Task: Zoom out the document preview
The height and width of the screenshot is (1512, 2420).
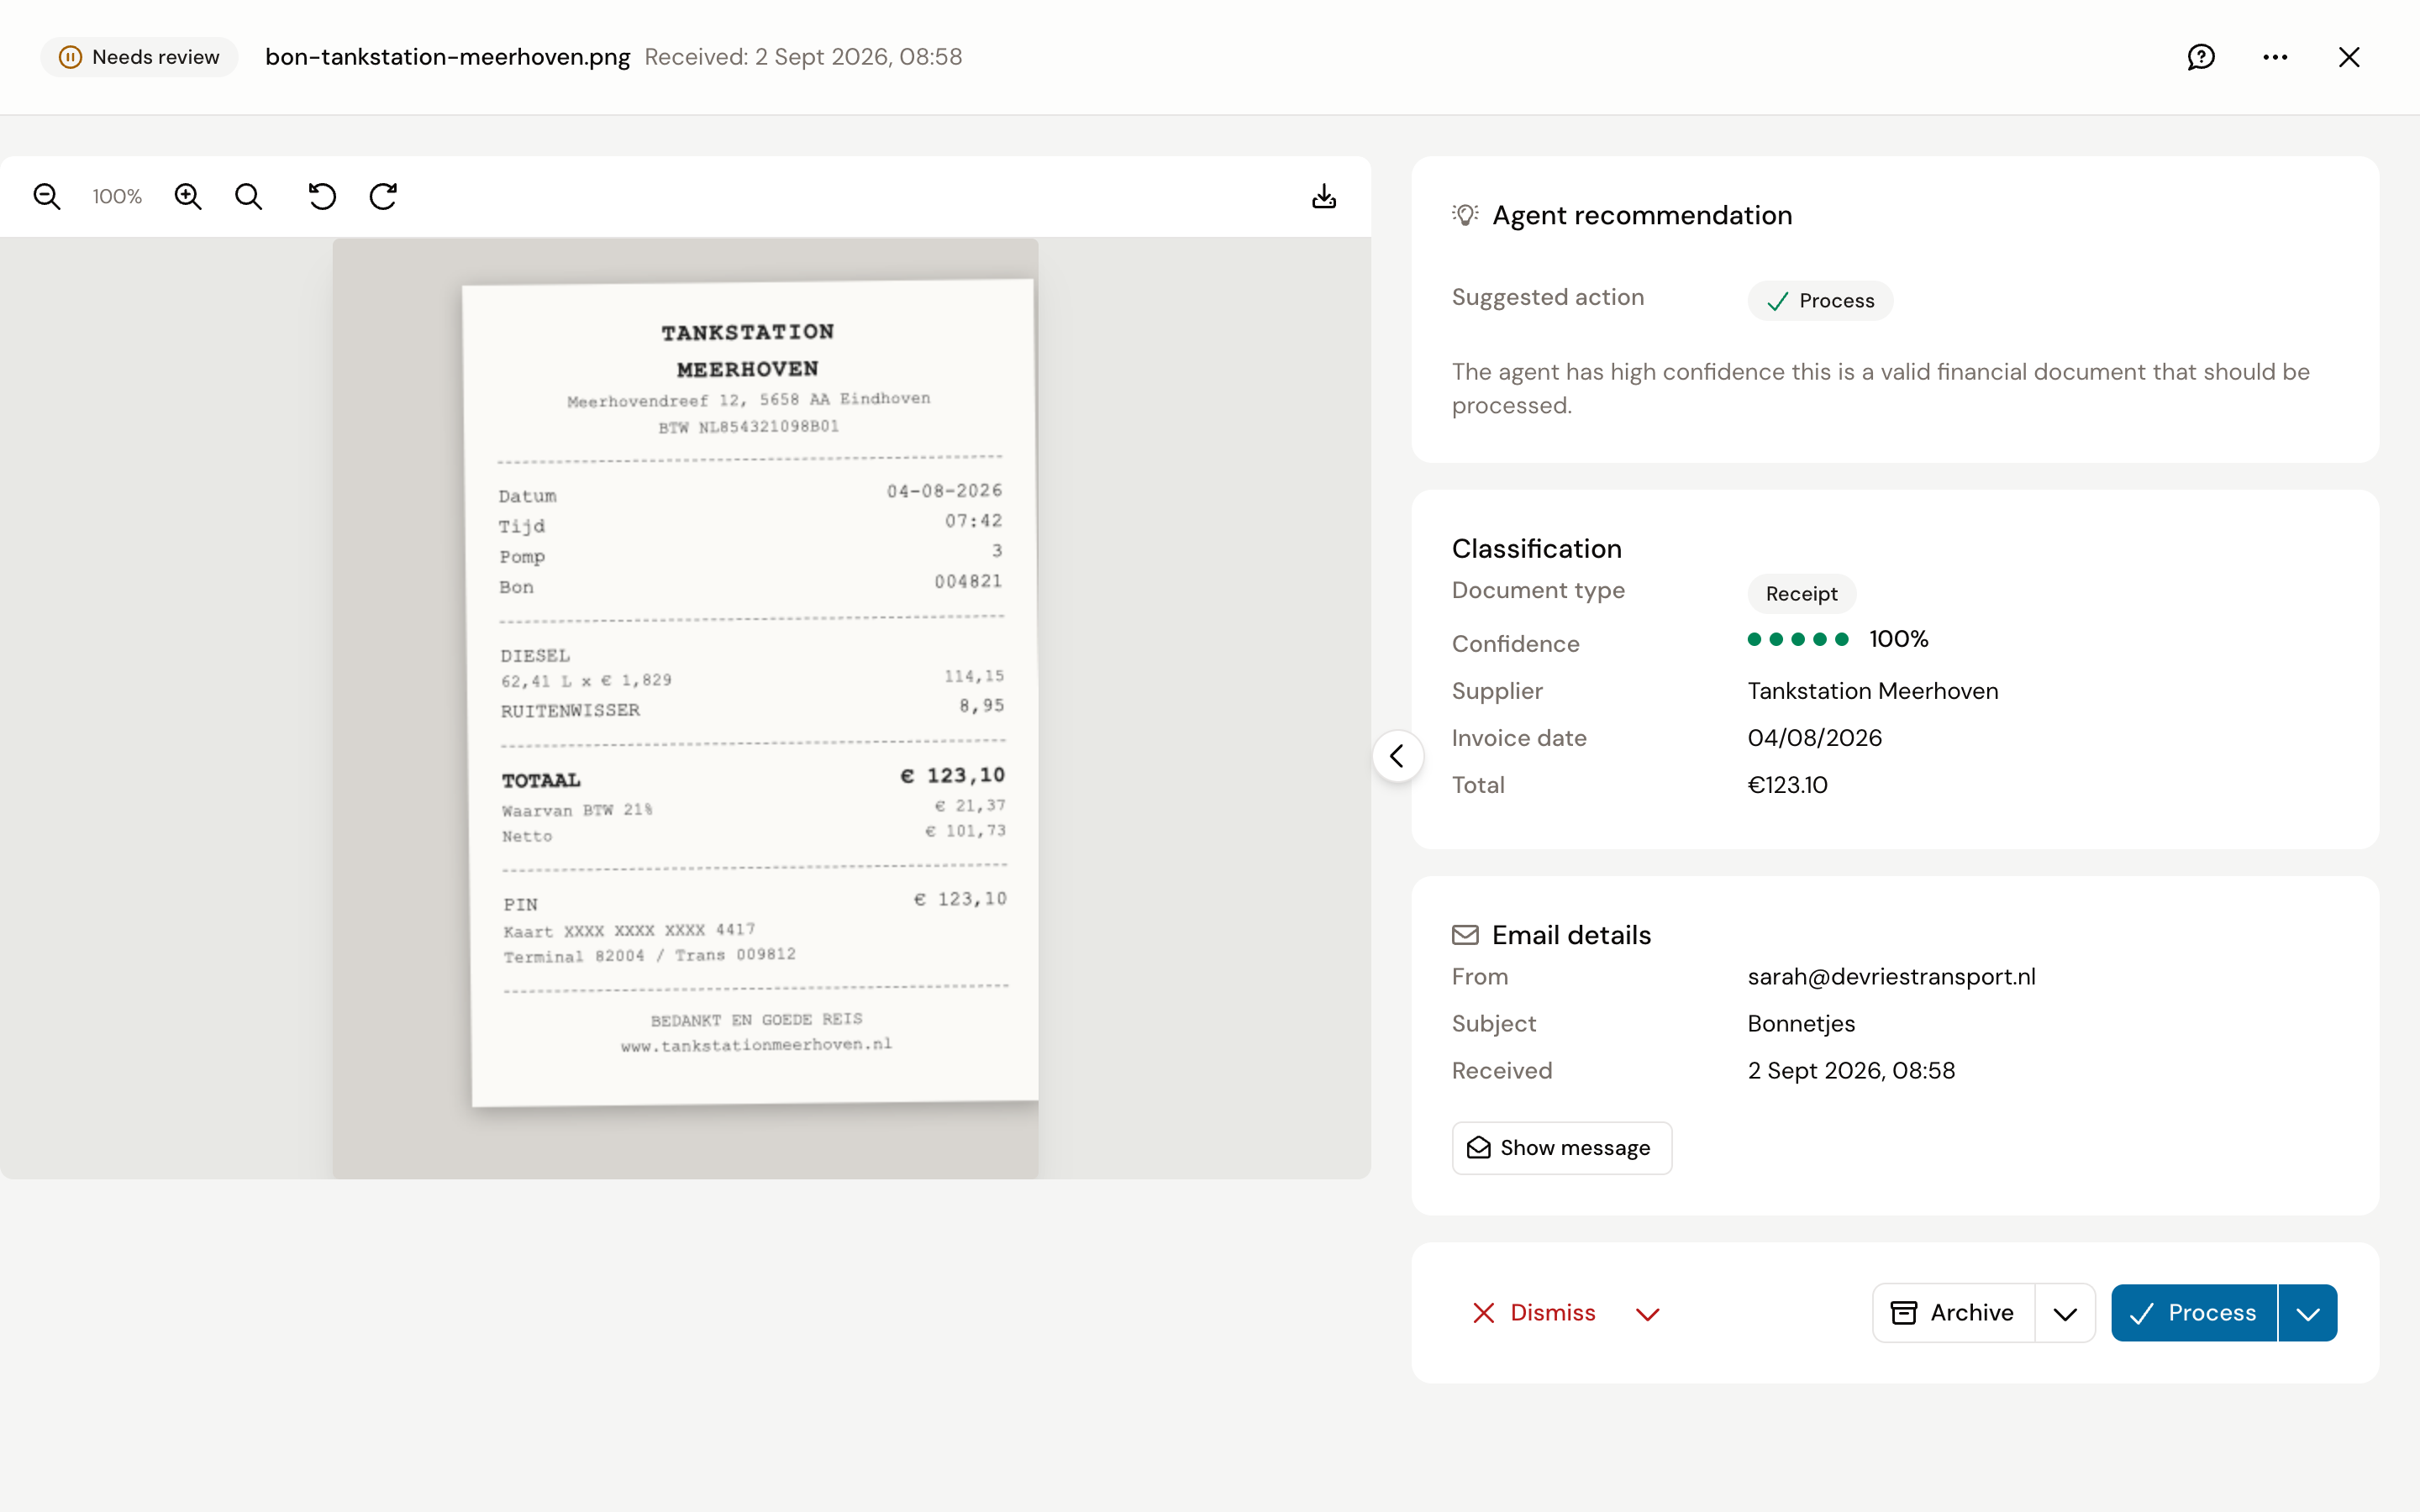Action: 47,196
